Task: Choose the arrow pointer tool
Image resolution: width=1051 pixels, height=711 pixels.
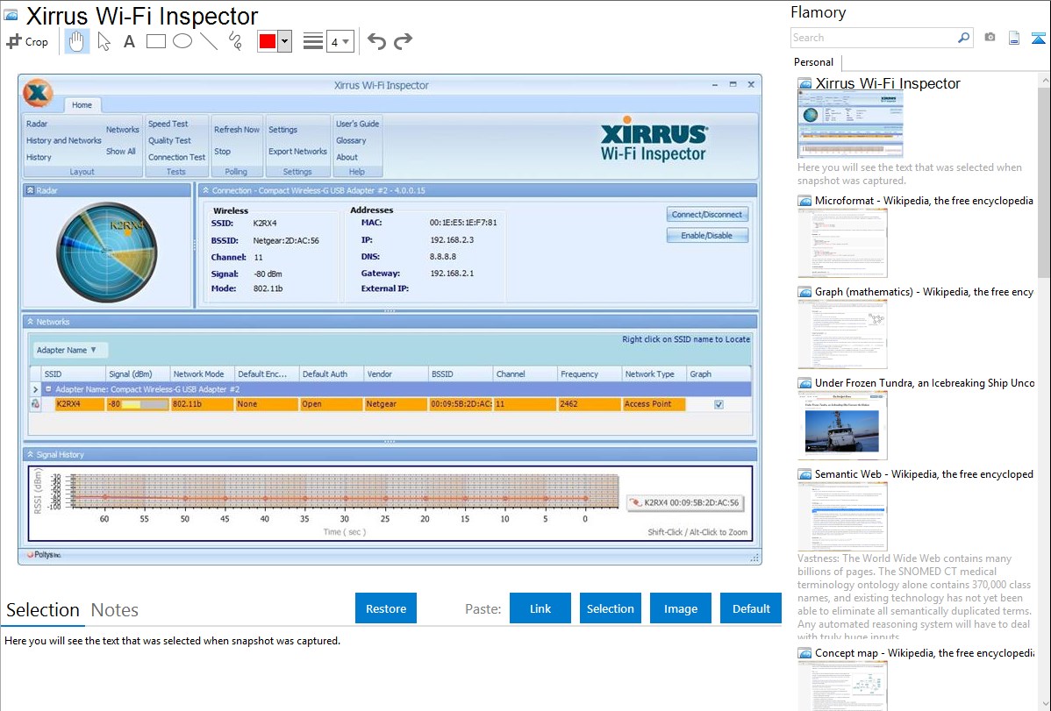Action: 104,41
